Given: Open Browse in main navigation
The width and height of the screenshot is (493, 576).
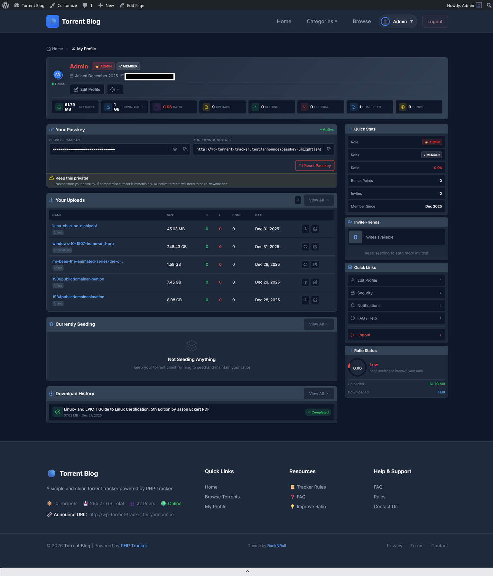Looking at the screenshot, I should [362, 21].
